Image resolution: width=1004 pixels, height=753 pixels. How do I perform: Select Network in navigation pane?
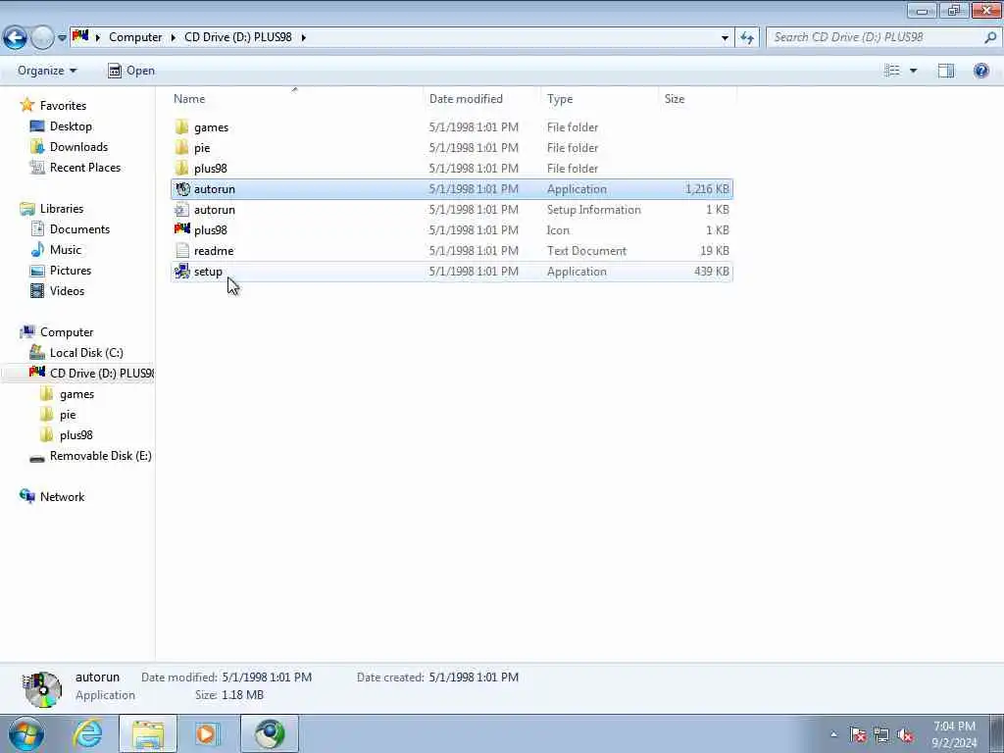(x=62, y=497)
